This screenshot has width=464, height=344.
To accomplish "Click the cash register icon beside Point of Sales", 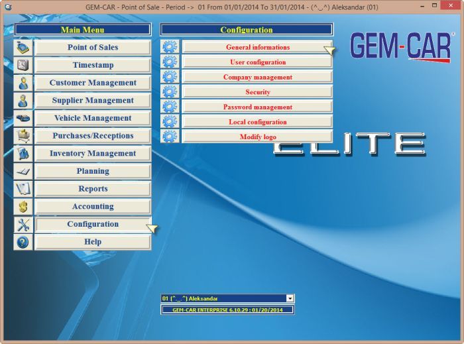I will [x=23, y=47].
